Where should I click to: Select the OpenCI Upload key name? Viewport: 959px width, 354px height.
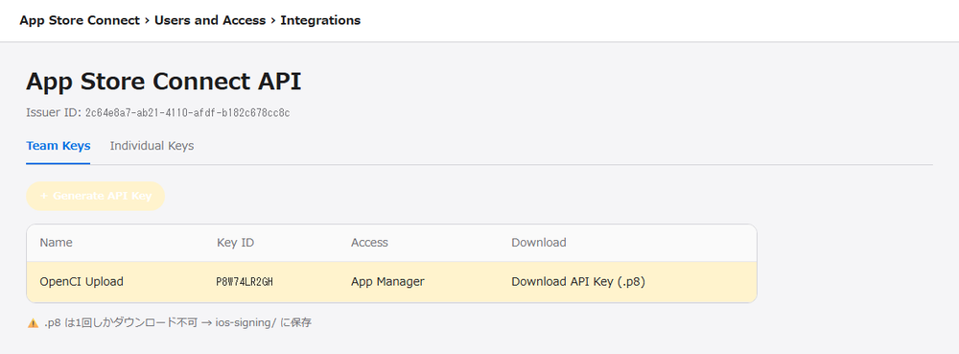(82, 282)
